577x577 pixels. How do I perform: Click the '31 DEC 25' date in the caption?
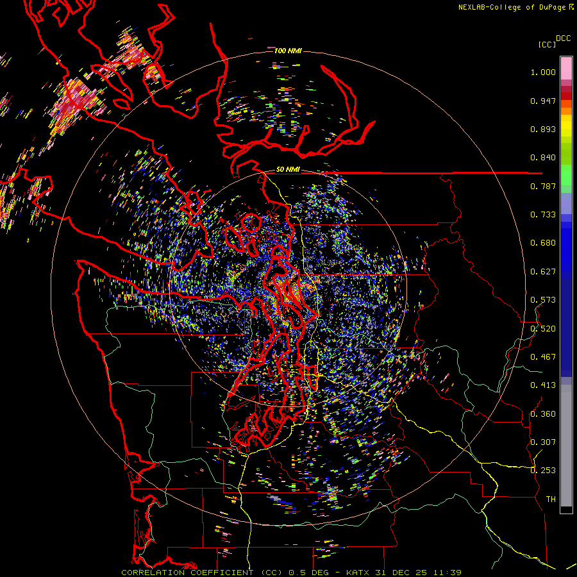(x=401, y=573)
